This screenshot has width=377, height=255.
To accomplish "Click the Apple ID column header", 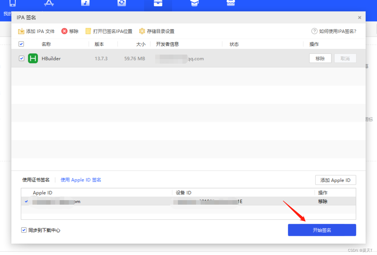I will [x=43, y=193].
